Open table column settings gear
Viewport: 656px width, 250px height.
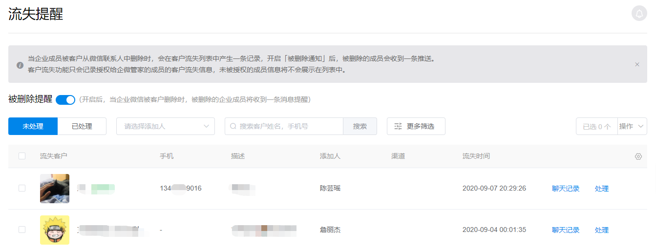(638, 156)
